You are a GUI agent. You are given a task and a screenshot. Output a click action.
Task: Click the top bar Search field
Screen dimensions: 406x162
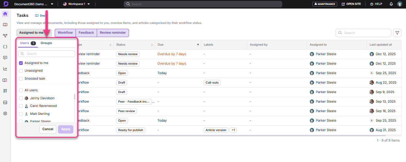(203, 4)
